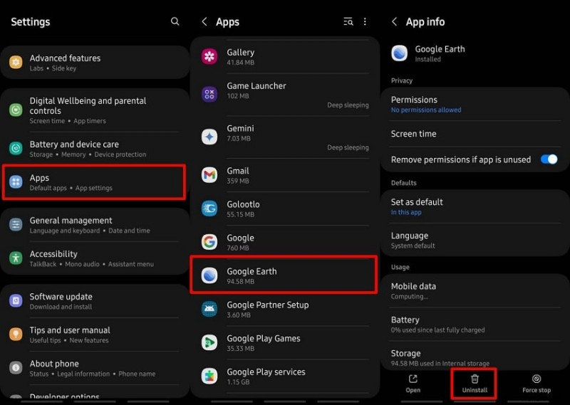This screenshot has width=570, height=405.
Task: Open Gmail 359 MB entry
Action: [x=285, y=175]
